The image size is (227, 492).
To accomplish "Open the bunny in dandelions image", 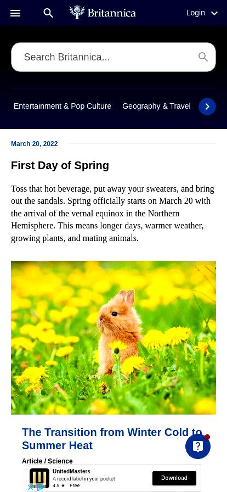I will pos(113,338).
